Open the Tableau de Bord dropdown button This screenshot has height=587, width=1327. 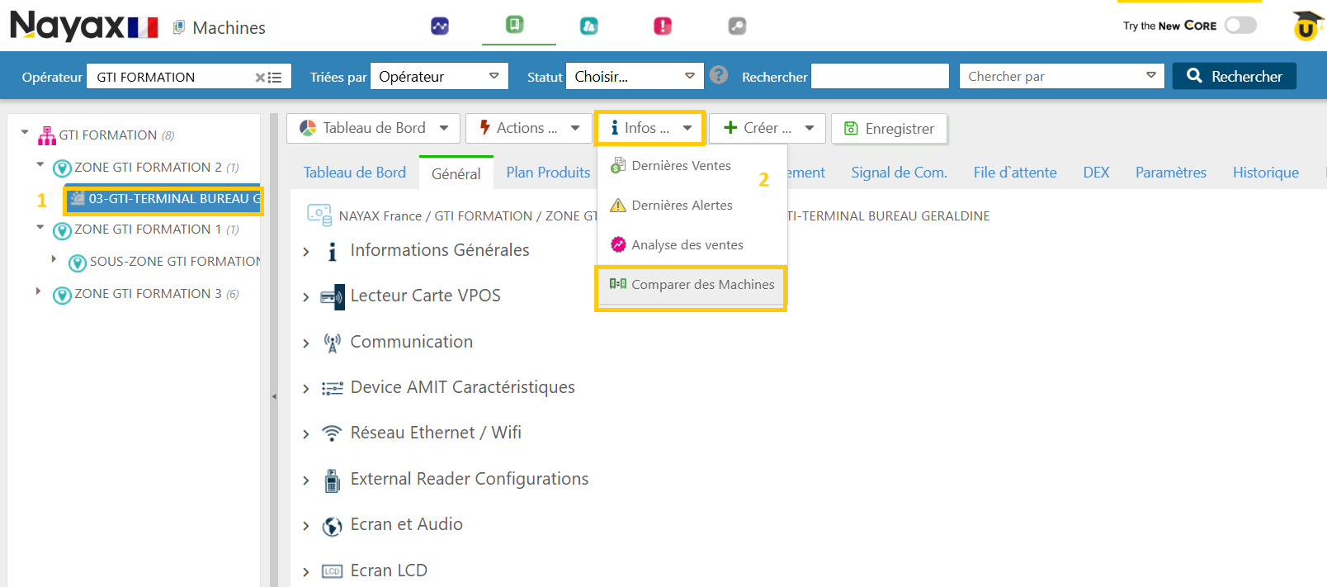(x=373, y=128)
